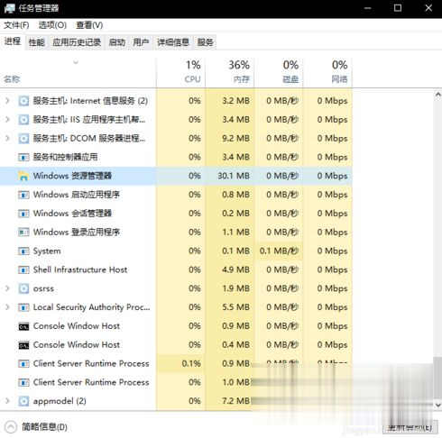The image size is (442, 438).
Task: Click the 30.1 MB memory value
Action: click(x=234, y=176)
